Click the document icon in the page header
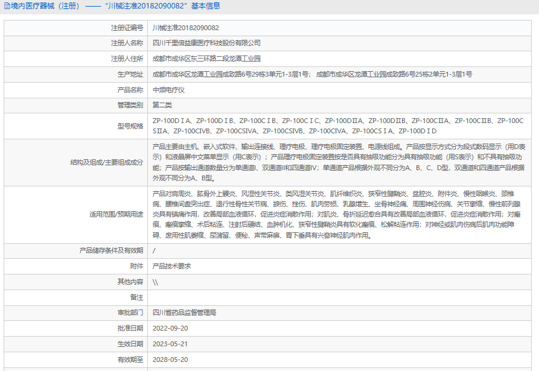The width and height of the screenshot is (539, 371). click(7, 6)
